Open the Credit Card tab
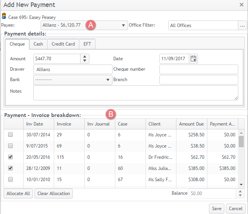This screenshot has height=214, width=248. click(x=63, y=44)
